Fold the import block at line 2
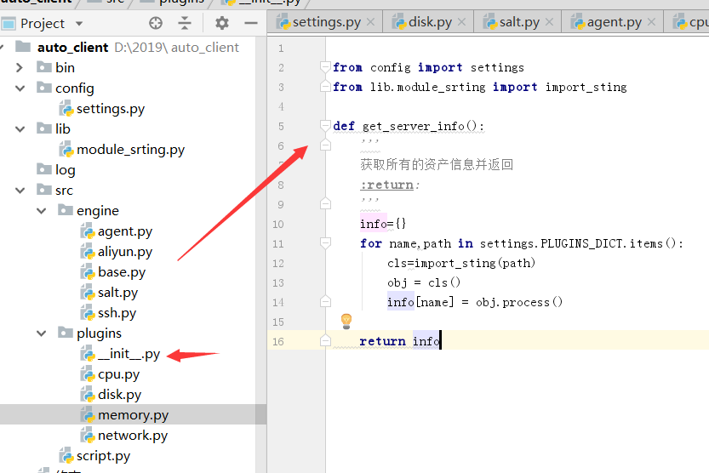The height and width of the screenshot is (473, 709). pyautogui.click(x=325, y=67)
